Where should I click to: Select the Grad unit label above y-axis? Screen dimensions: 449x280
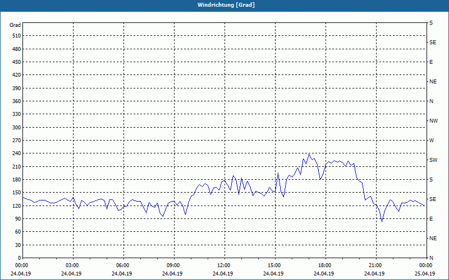tap(15, 25)
